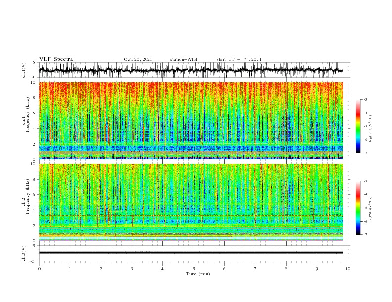Click inside the ch.2 spectrogram panel
Image resolution: width=392 pixels, height=302 pixels.
[191, 202]
